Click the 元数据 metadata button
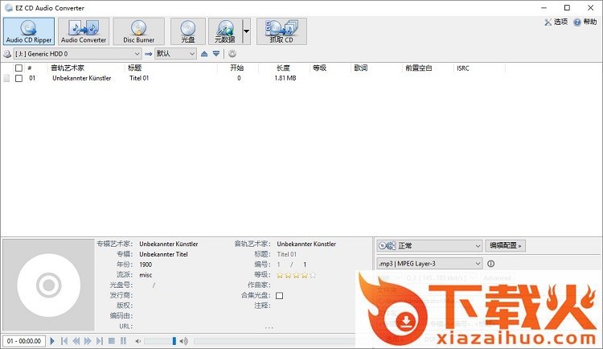 tap(225, 31)
